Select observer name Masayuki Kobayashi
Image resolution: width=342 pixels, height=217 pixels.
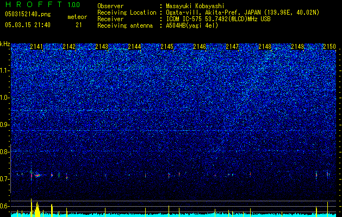tap(195, 6)
